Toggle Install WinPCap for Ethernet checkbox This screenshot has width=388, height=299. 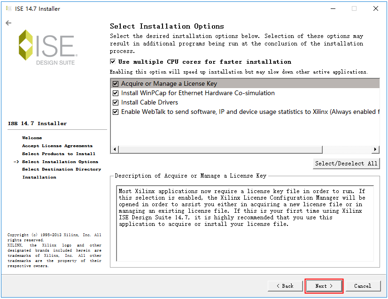click(x=116, y=93)
